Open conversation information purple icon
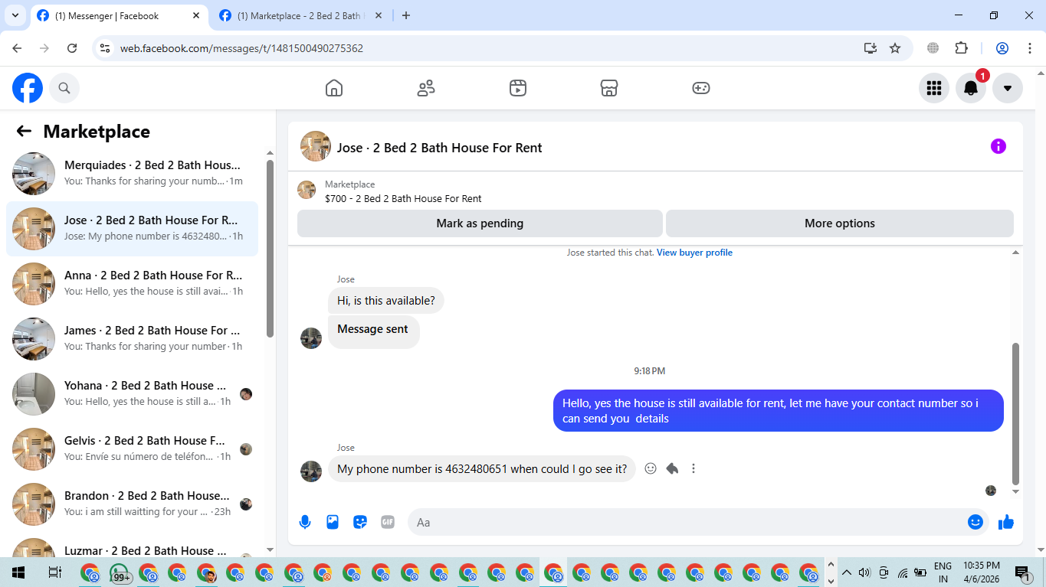 pyautogui.click(x=998, y=146)
